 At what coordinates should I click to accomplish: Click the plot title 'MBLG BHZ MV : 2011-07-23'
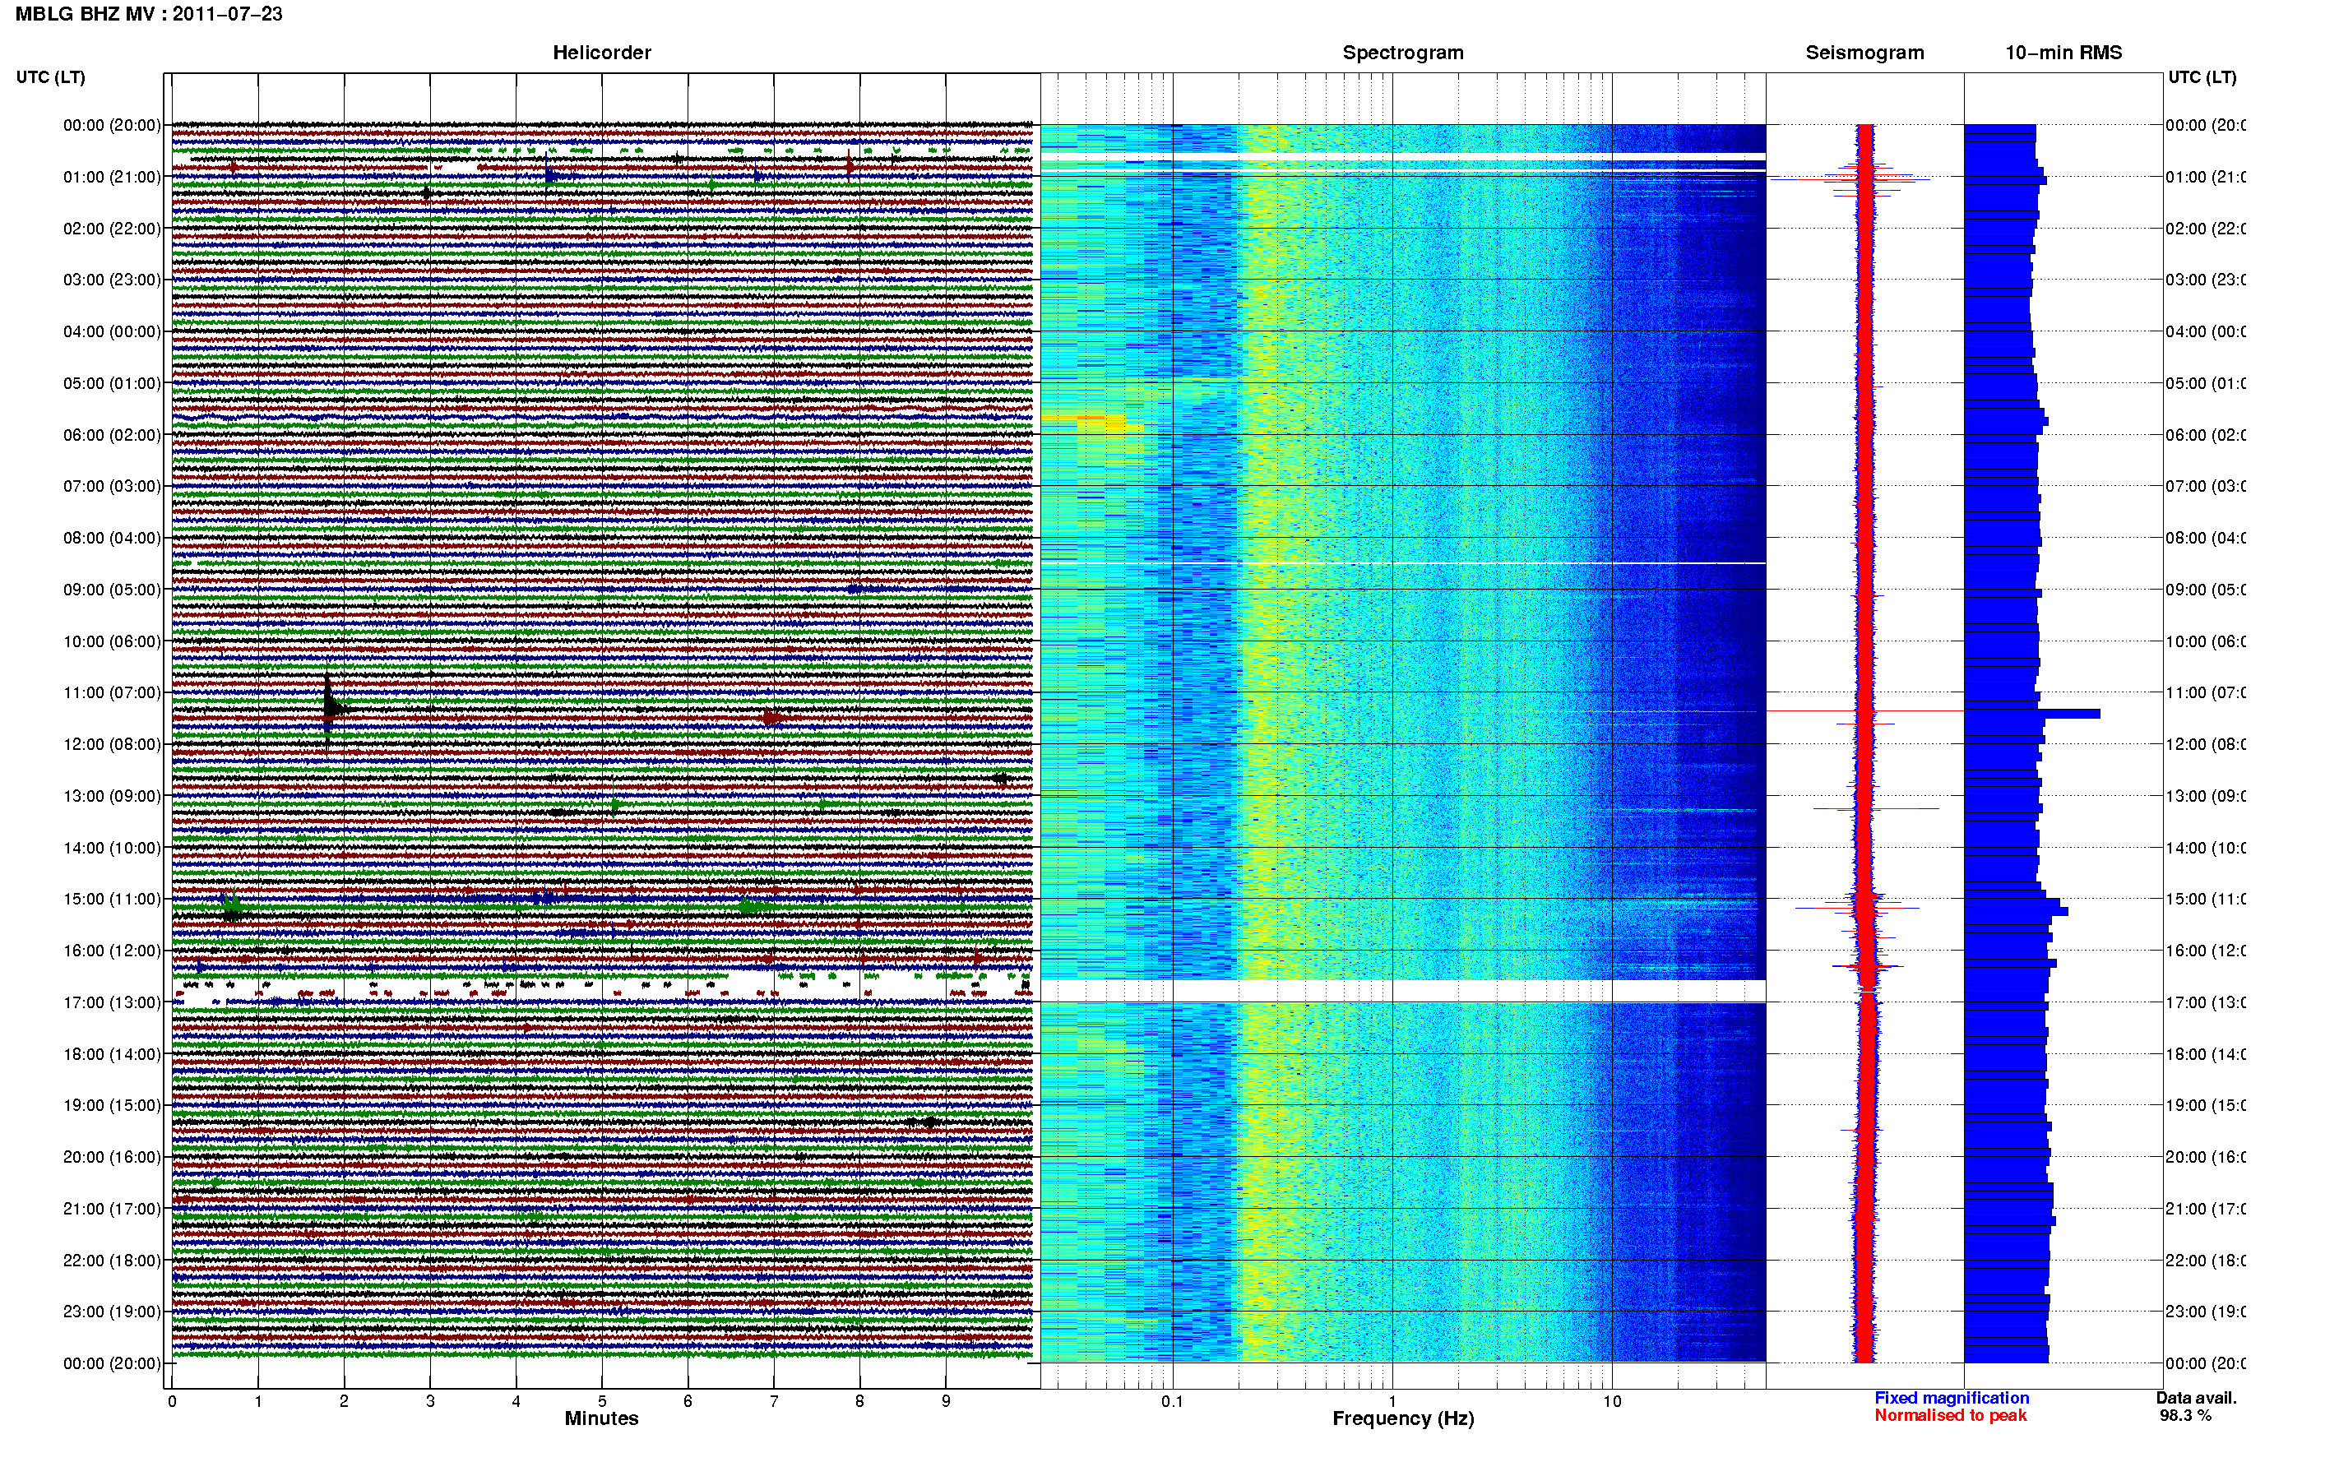coord(149,13)
